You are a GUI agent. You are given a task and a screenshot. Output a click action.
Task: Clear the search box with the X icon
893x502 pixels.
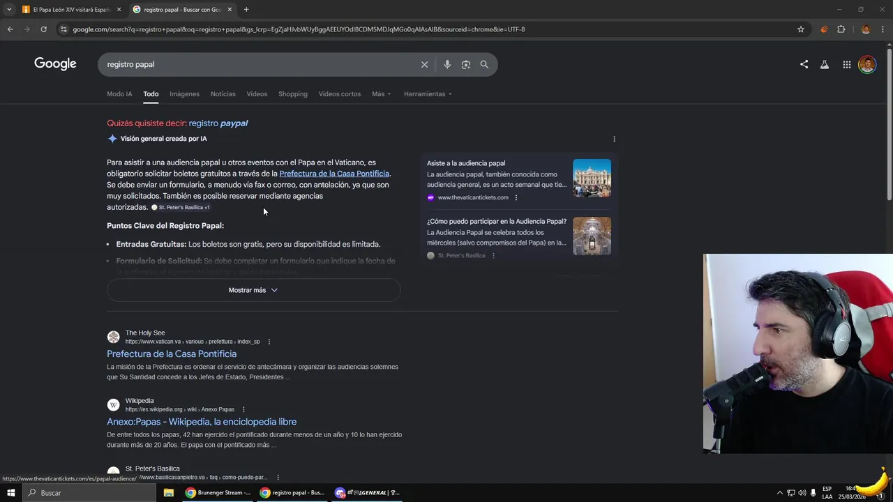[x=424, y=64]
